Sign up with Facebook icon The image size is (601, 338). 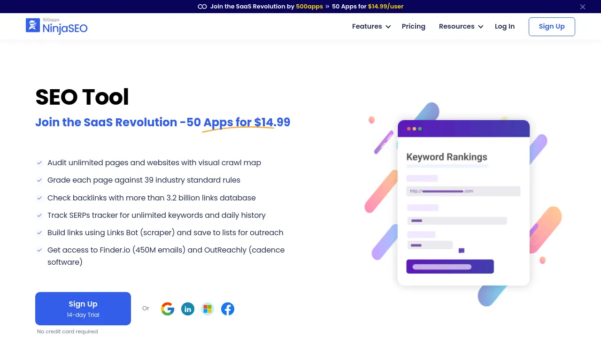228,309
